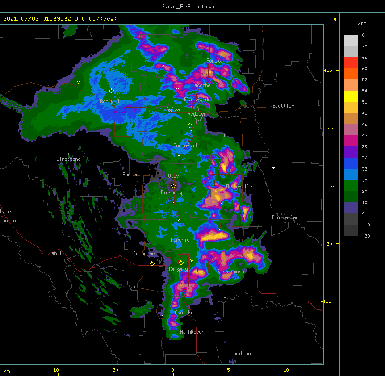Viewport: 385px width, 376px height.
Task: Click the bright green 20–30 dBZ legend swatch
Action: click(351, 186)
